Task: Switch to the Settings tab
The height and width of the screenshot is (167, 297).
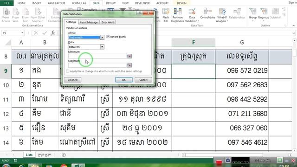Action: pos(71,22)
